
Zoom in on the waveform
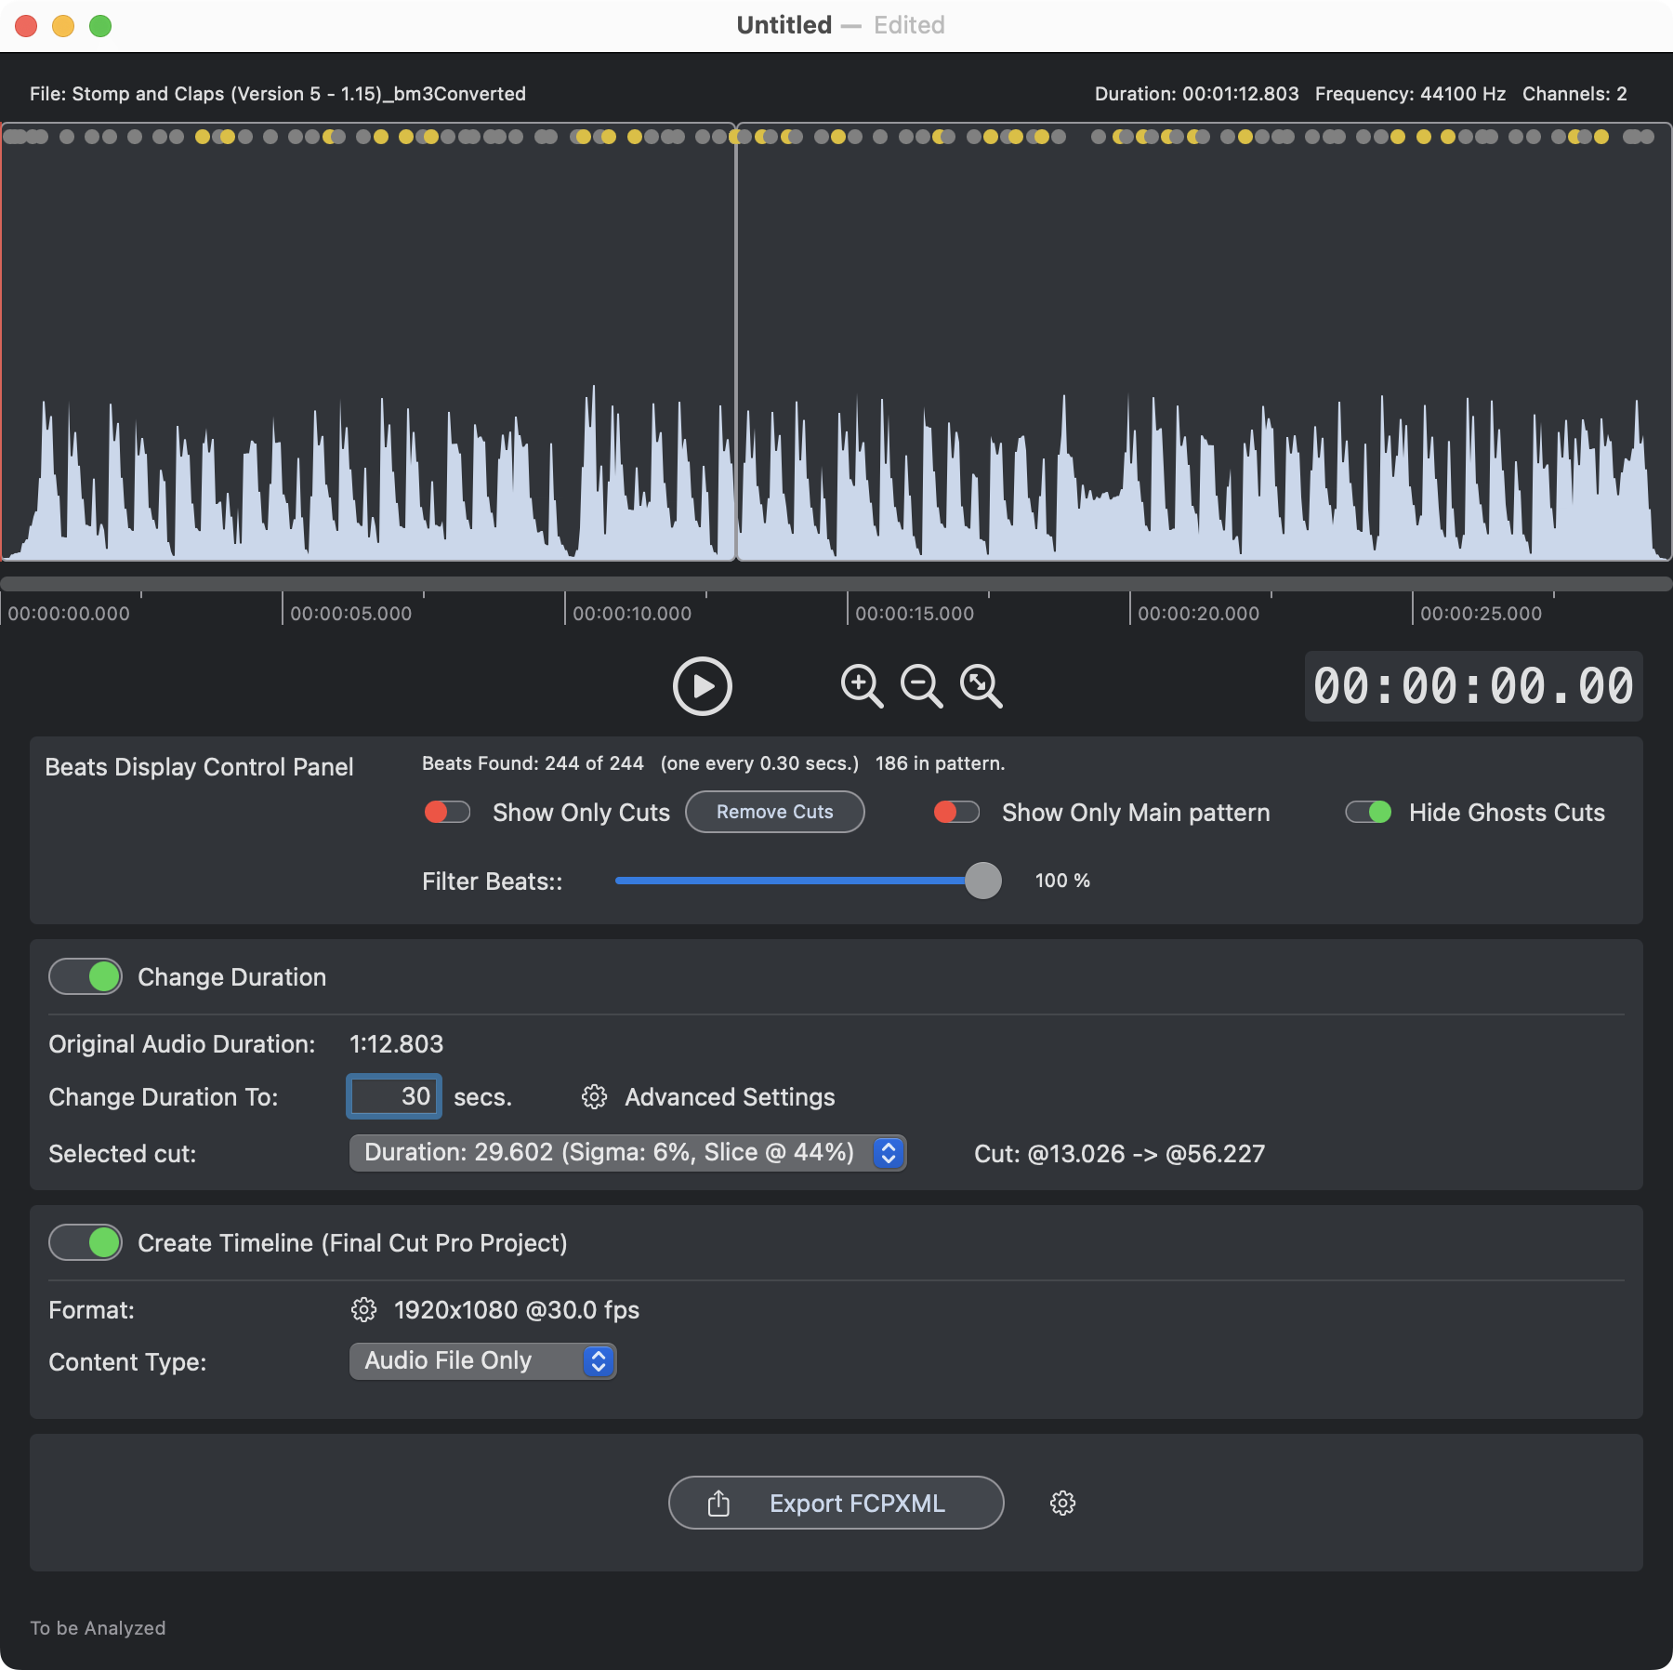click(862, 686)
